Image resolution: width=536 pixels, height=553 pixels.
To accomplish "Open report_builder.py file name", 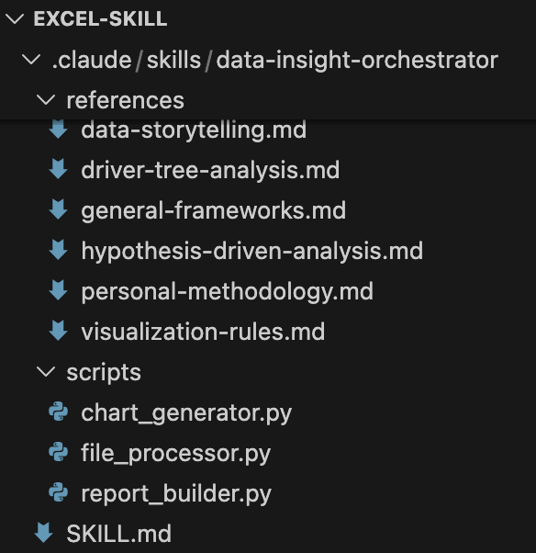I will point(176,494).
